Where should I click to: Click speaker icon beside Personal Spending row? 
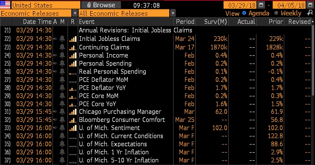[55, 64]
